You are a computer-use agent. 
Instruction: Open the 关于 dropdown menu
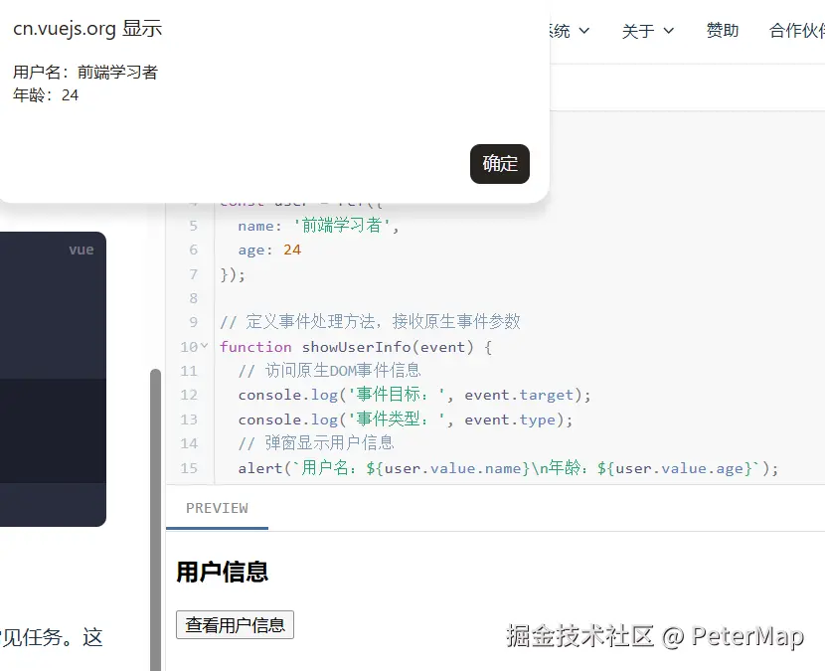tap(647, 31)
